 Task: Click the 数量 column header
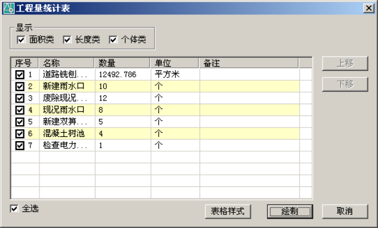click(x=122, y=63)
